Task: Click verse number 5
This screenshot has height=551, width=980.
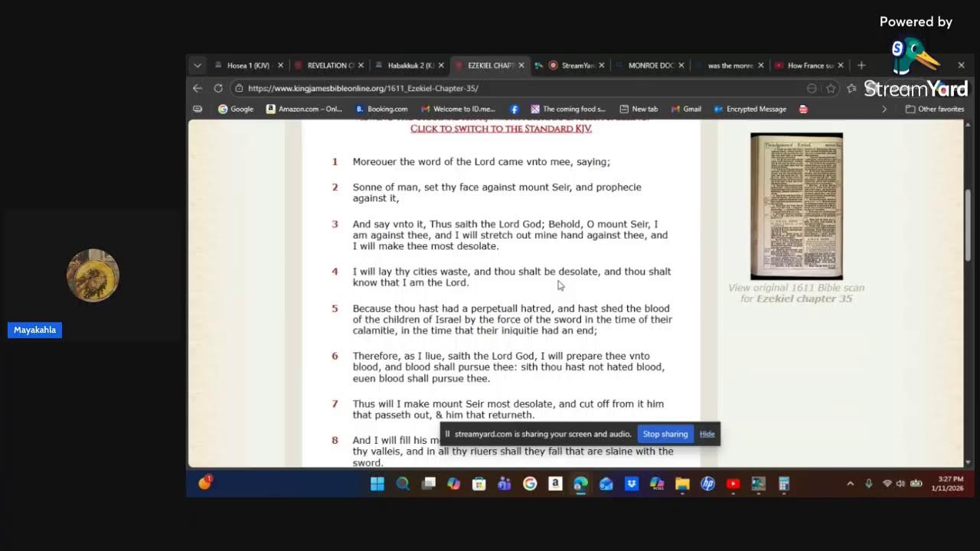Action: tap(335, 308)
